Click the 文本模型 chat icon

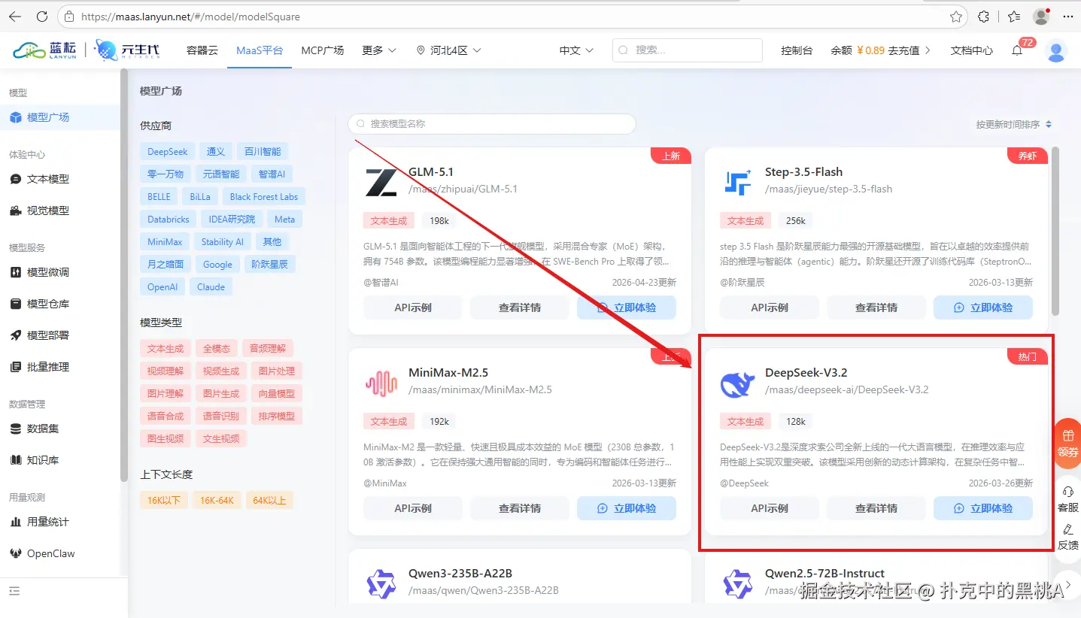pos(15,179)
